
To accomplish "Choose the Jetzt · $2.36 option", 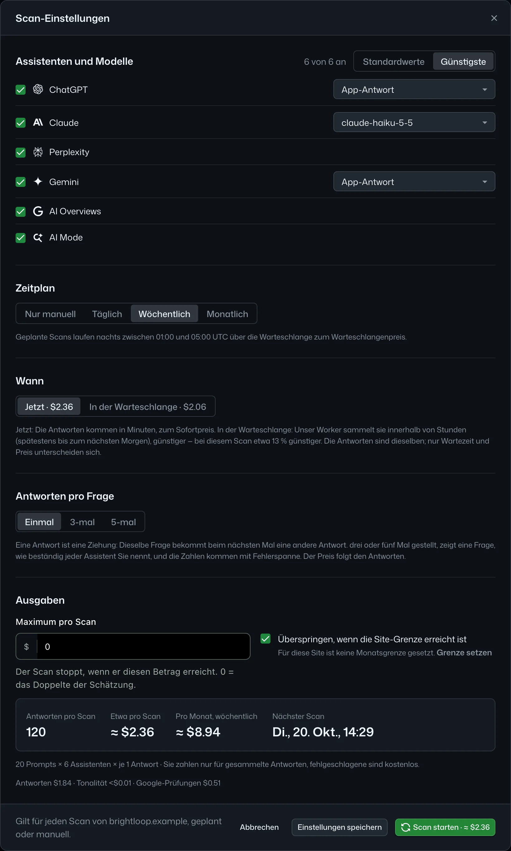I will [x=49, y=406].
